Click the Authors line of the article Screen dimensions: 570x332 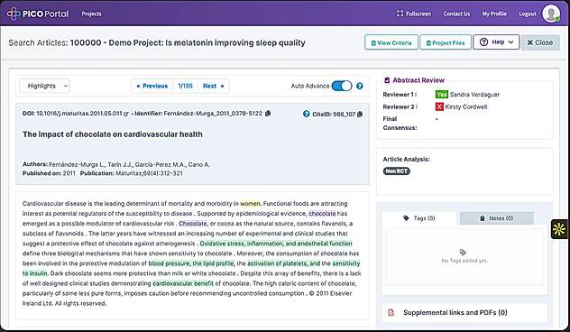pyautogui.click(x=116, y=164)
